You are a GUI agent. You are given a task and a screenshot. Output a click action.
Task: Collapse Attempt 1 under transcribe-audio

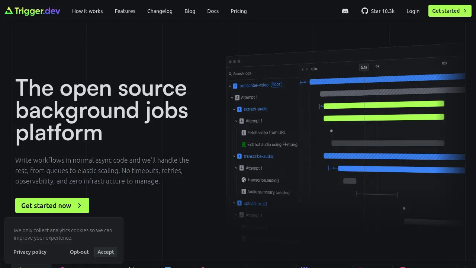pos(236,168)
